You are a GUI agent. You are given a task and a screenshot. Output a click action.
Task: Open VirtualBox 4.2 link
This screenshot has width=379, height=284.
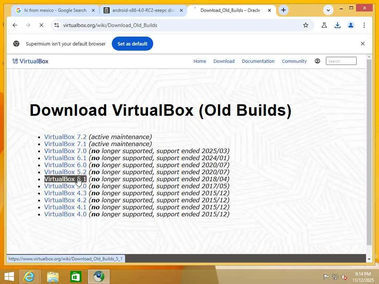65,200
